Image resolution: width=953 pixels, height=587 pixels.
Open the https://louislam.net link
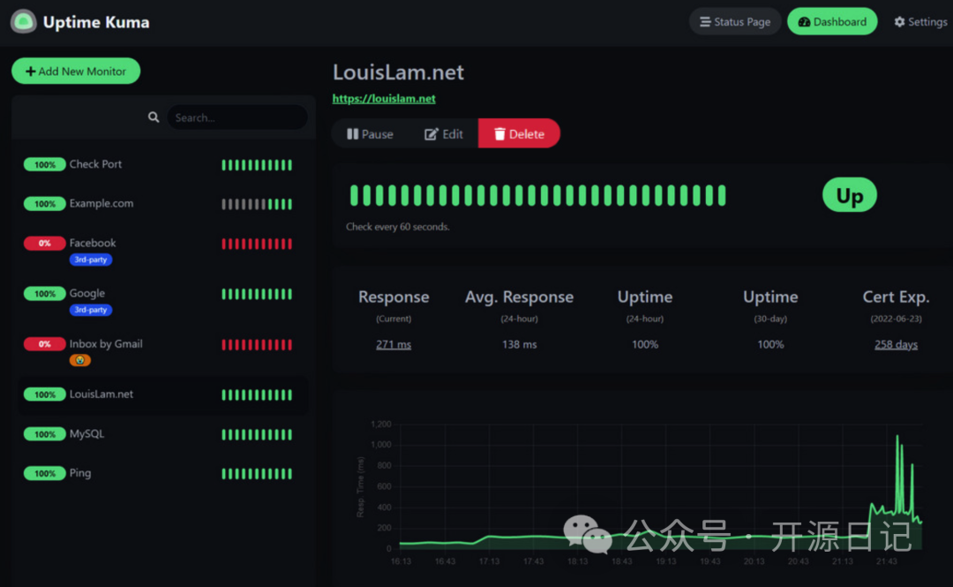[x=384, y=99]
